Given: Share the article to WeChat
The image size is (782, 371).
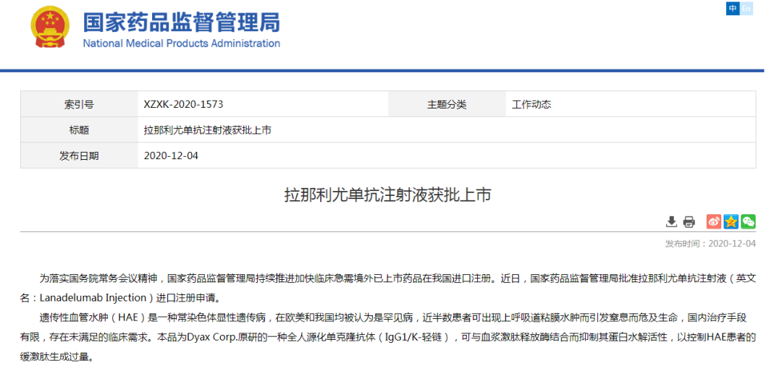Looking at the screenshot, I should pos(748,221).
